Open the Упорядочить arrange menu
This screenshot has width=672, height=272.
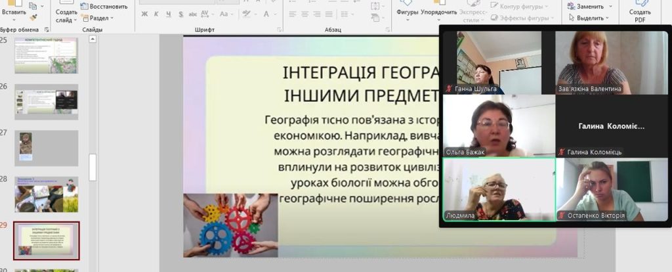[x=439, y=11]
